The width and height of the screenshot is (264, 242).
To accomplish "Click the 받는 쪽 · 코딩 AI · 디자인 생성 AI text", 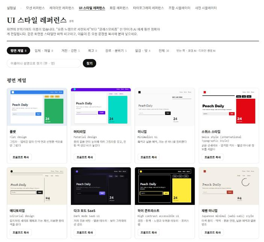I will click(x=196, y=51).
